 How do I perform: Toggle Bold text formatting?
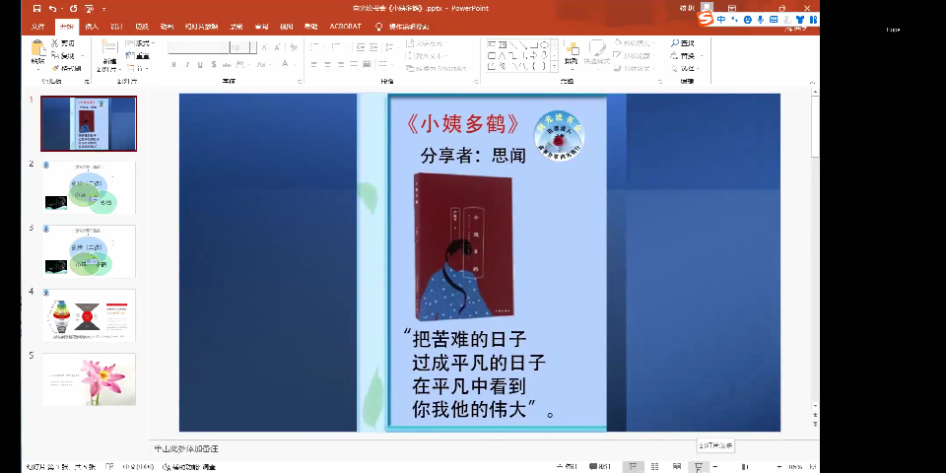[173, 65]
